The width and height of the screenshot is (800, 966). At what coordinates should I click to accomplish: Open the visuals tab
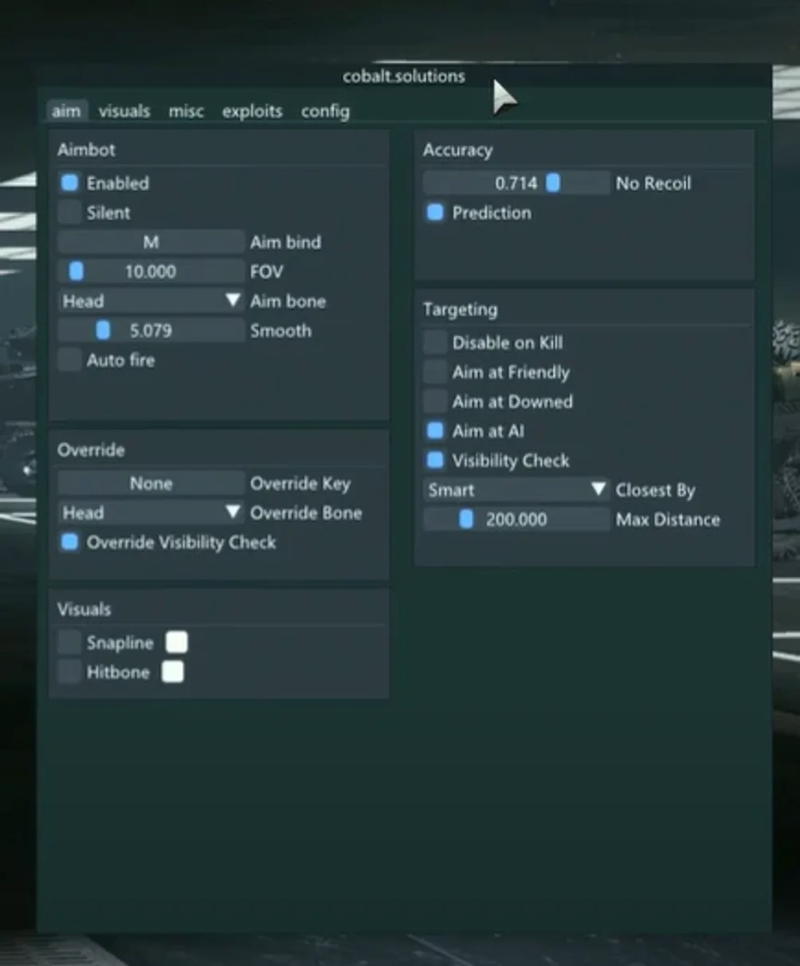click(124, 111)
